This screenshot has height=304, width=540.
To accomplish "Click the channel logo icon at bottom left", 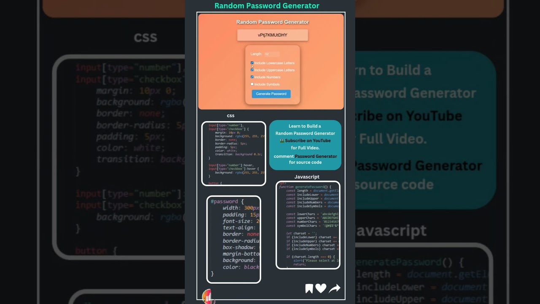I will coord(208,296).
